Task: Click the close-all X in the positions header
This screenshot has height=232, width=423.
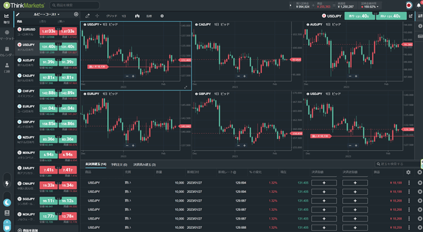Action: click(x=420, y=172)
